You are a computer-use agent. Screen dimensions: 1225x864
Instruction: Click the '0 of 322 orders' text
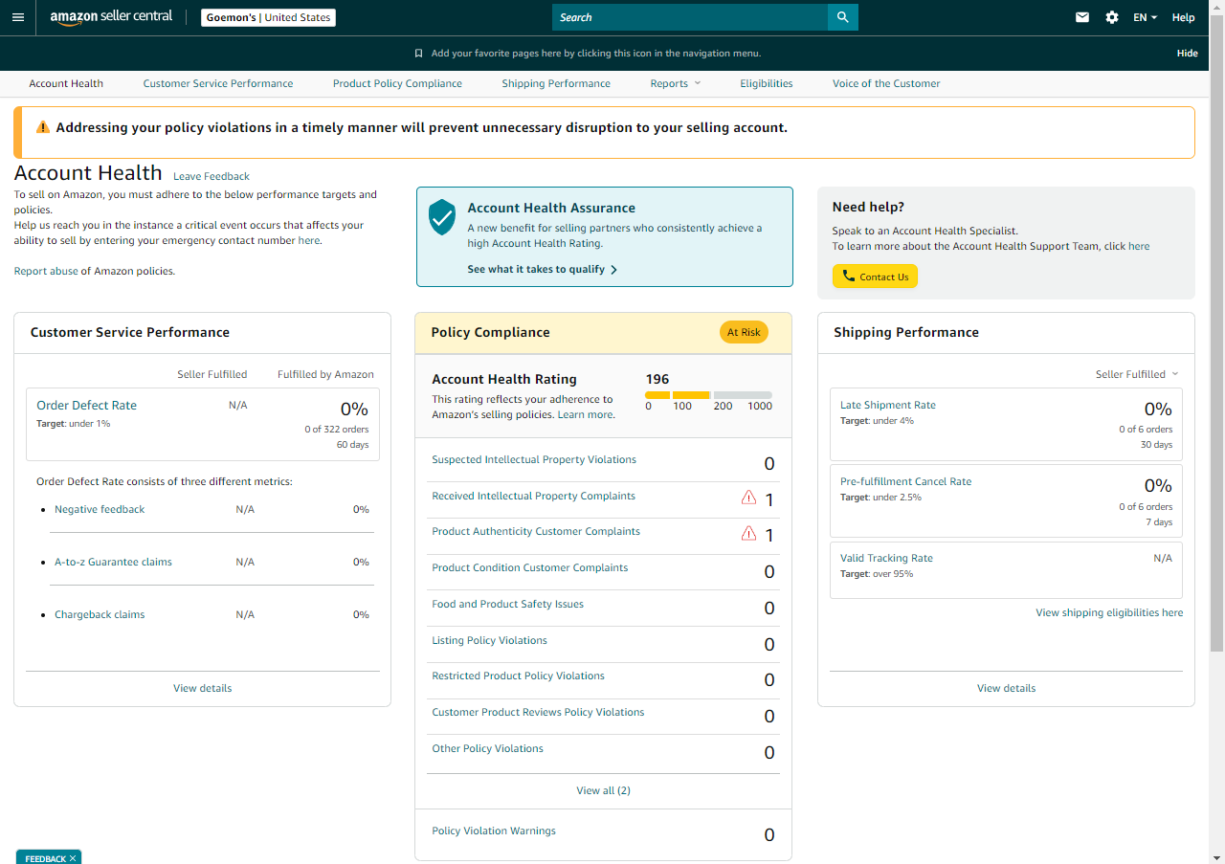(x=336, y=430)
